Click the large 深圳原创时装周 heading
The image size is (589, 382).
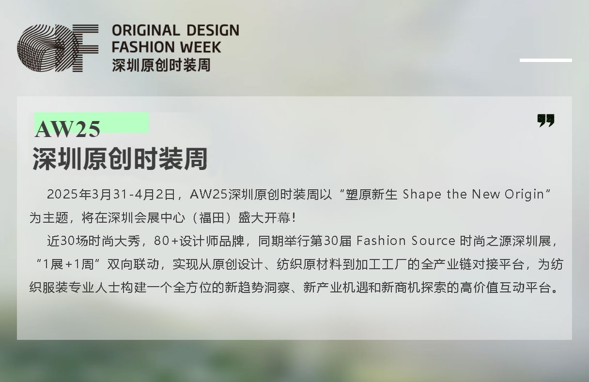(x=120, y=159)
